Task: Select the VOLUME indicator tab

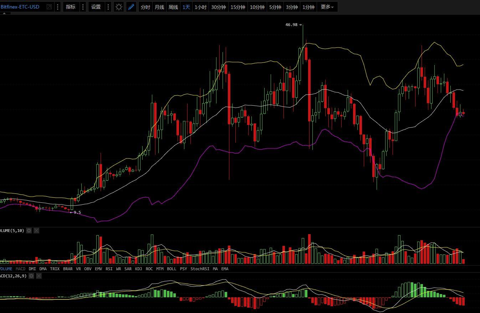Action: pyautogui.click(x=6, y=269)
